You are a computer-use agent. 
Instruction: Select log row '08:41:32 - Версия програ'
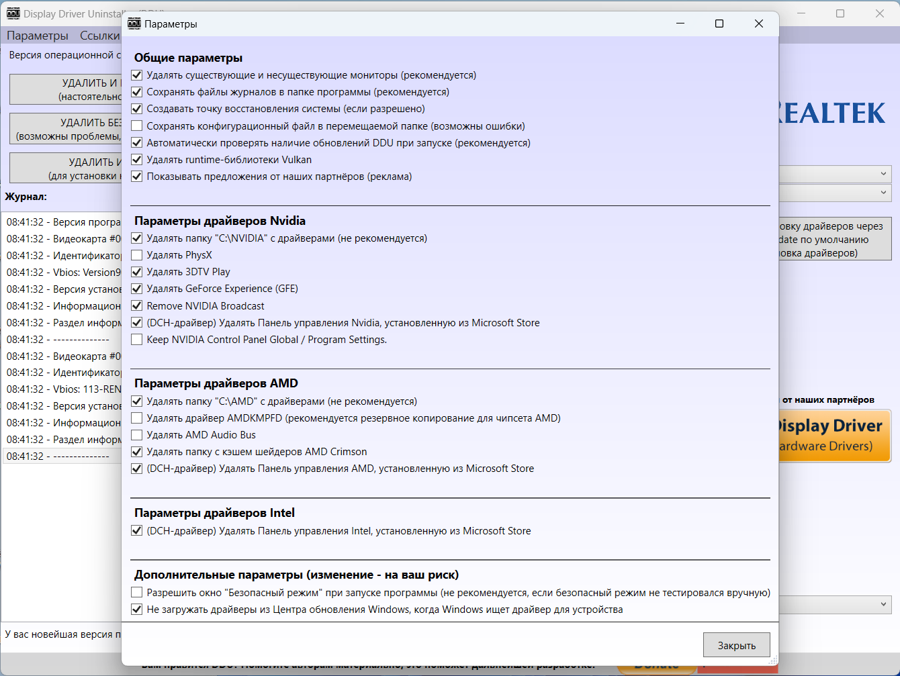(62, 222)
